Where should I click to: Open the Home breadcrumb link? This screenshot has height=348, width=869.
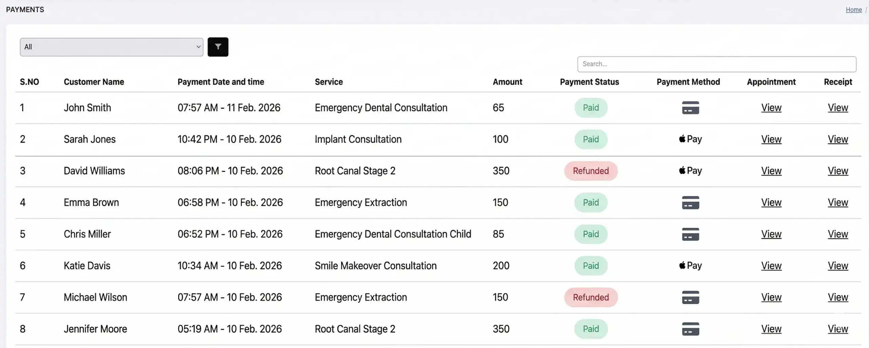pos(854,9)
